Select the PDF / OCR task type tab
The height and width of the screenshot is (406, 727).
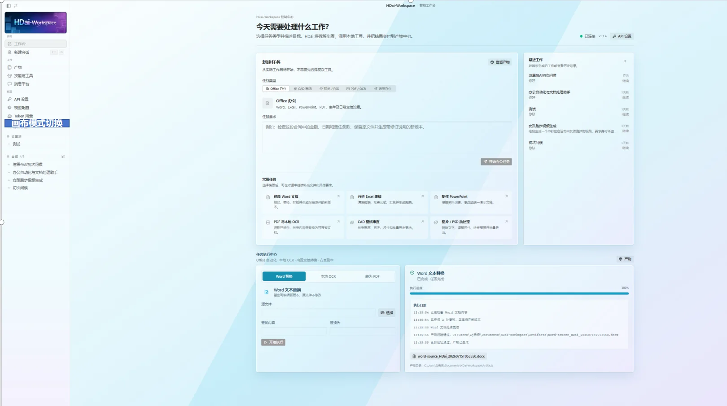tap(356, 89)
